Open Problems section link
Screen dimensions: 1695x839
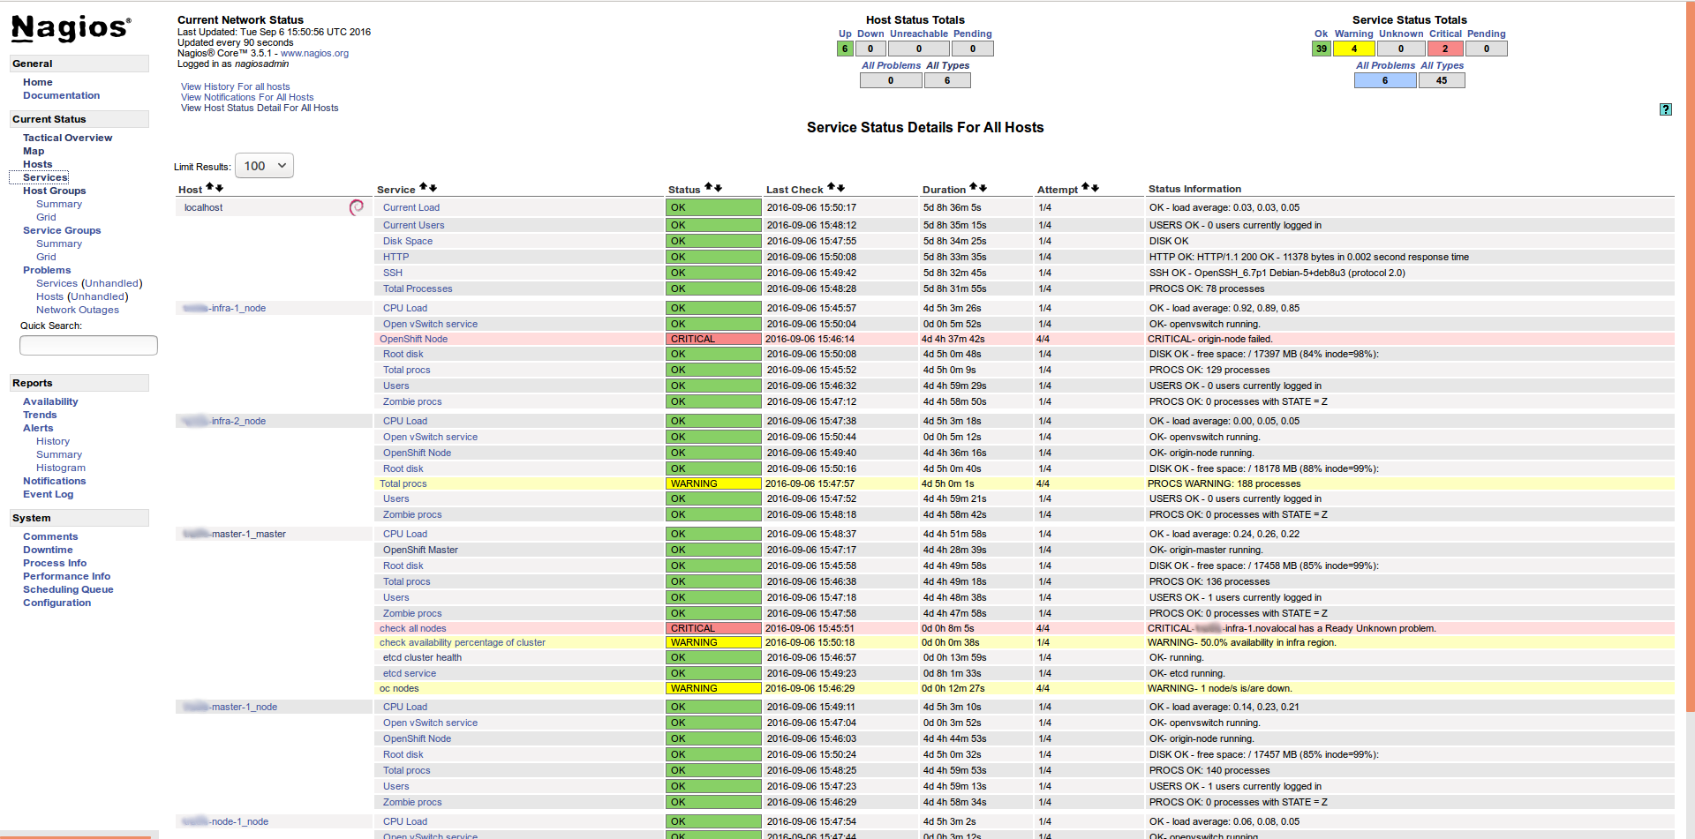point(47,270)
